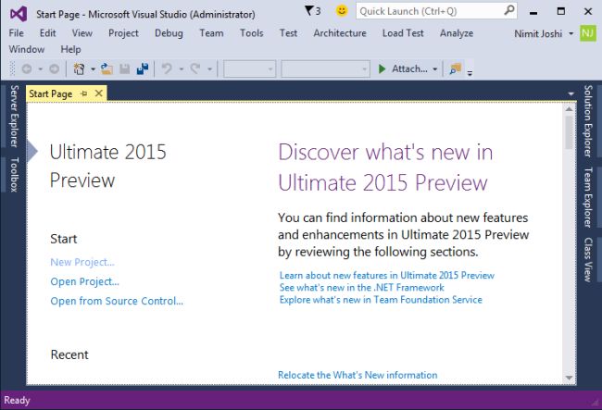602x410 pixels.
Task: Open the Debug menu
Action: [x=169, y=33]
